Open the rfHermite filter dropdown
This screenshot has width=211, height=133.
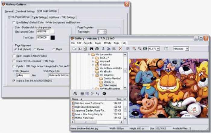pos(187,49)
